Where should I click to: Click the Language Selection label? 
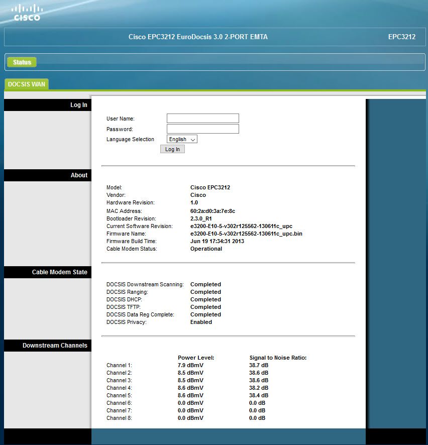[x=130, y=139]
